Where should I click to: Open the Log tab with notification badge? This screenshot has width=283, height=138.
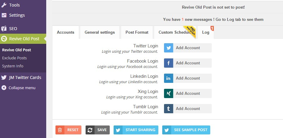pyautogui.click(x=206, y=32)
